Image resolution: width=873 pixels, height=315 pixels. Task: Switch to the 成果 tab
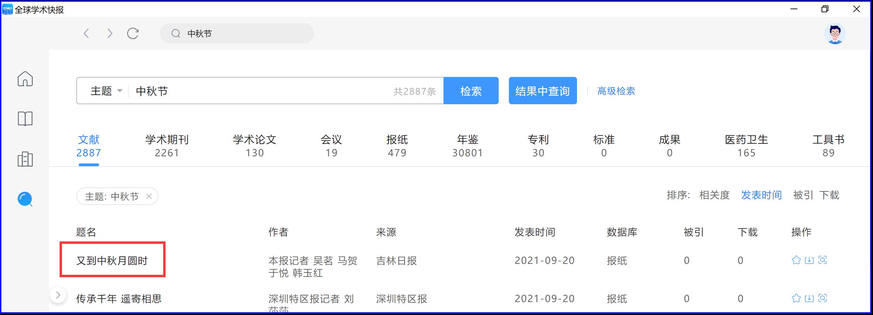tap(670, 146)
